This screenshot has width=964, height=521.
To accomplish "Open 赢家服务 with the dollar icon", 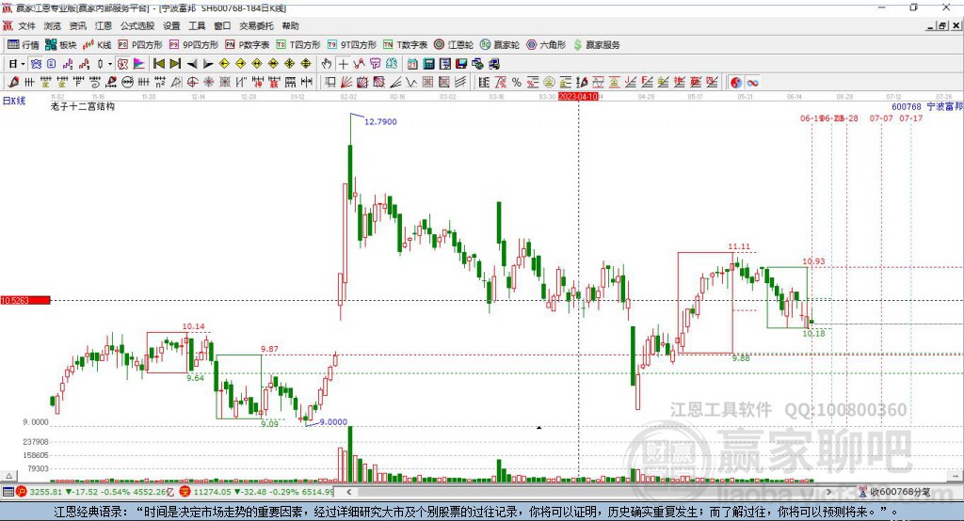I will [x=596, y=45].
